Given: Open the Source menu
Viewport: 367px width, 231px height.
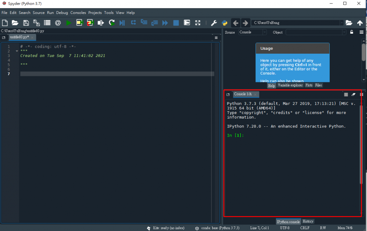Looking at the screenshot, I should 39,13.
